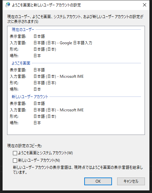The height and width of the screenshot is (193, 152).
Task: Select the 現在のユーザー section heading
Action: click(23, 30)
